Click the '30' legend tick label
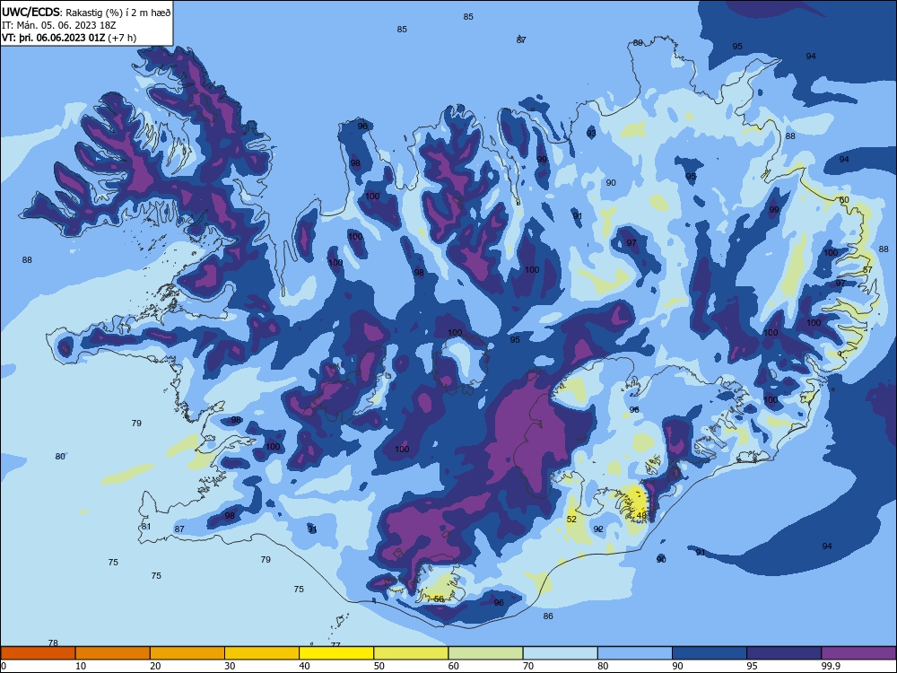Viewport: 897px width, 673px height. (x=230, y=666)
